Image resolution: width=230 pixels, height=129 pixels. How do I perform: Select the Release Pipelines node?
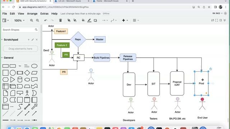click(x=128, y=58)
